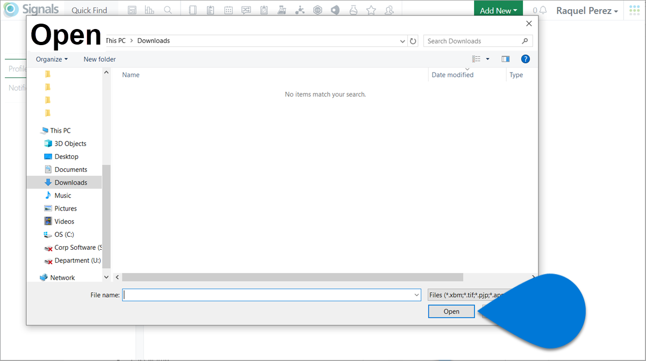Image resolution: width=646 pixels, height=361 pixels.
Task: Close the Open file dialog
Action: [529, 24]
